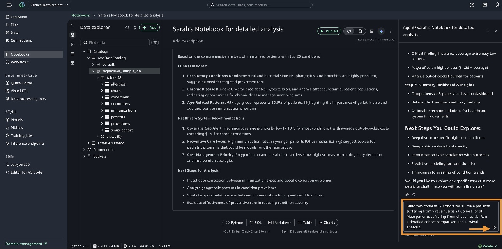Click the send arrow in agent chat
The width and height of the screenshot is (502, 249).
pos(494,228)
